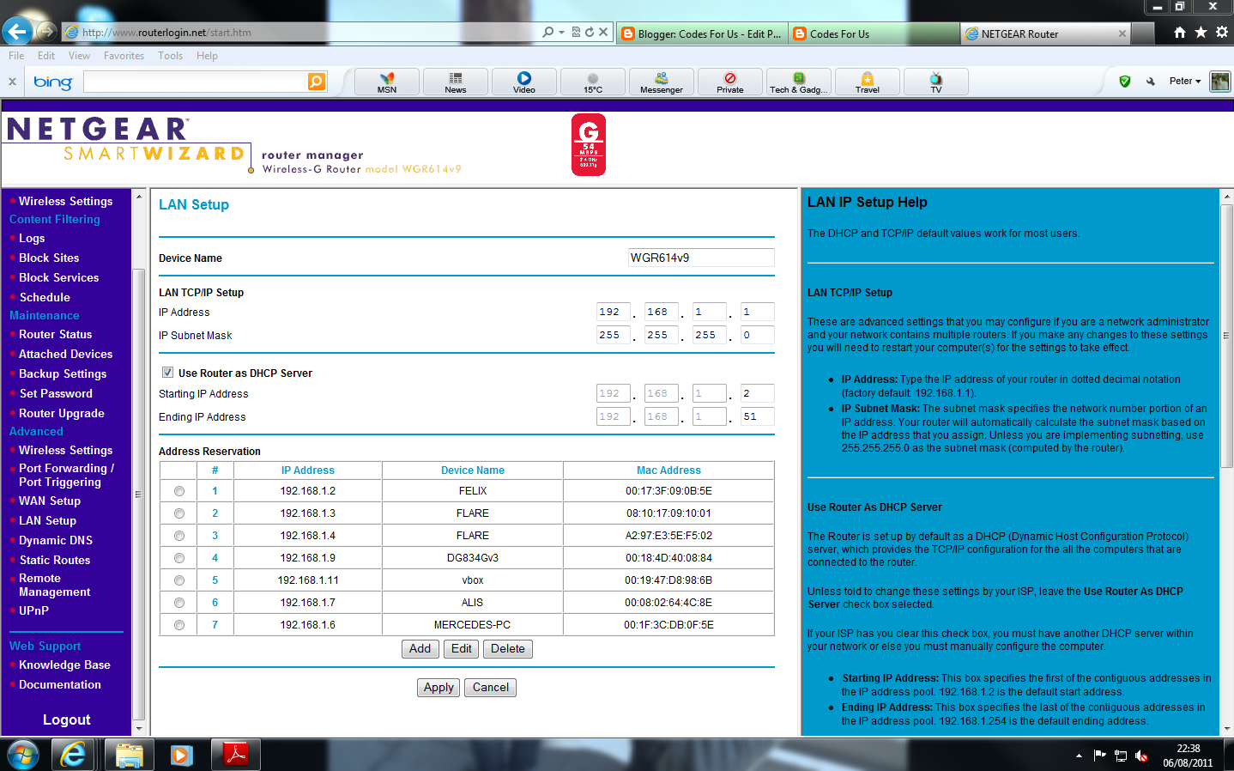This screenshot has height=771, width=1234.
Task: Click Delete reservation button
Action: (x=508, y=649)
